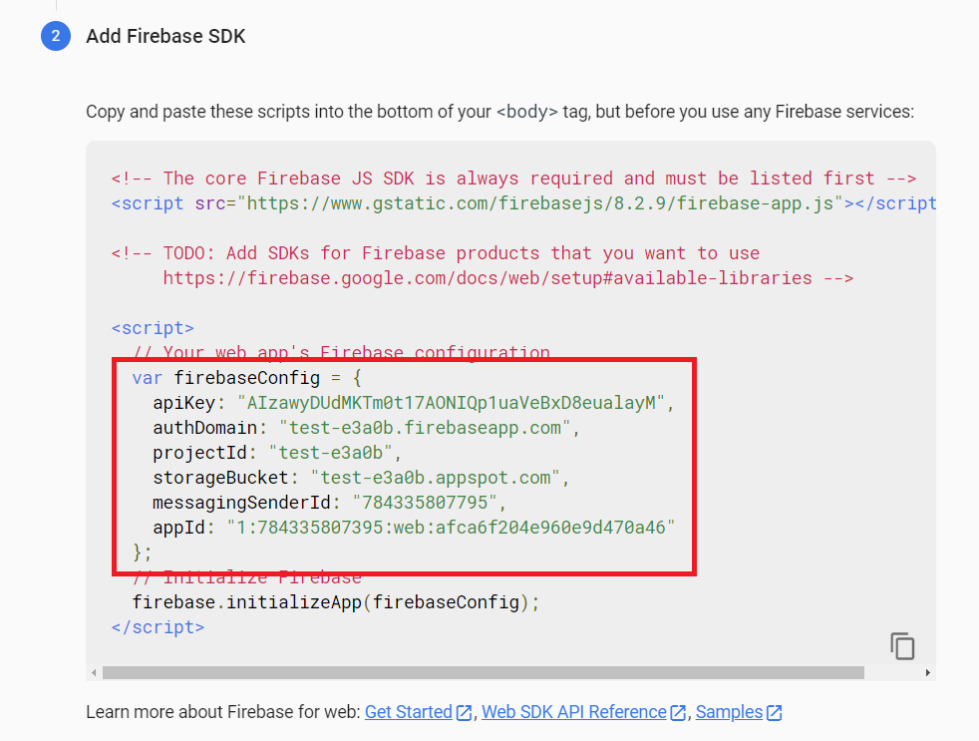Open the Get Started link

pos(409,712)
